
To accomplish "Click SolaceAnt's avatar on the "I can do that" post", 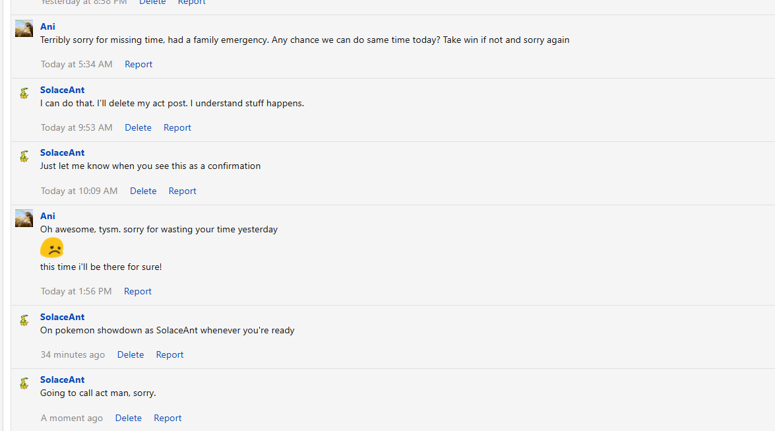I will click(24, 93).
